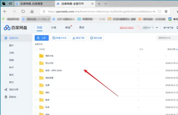Click the 泰安 bookmark mail icon

[x=170, y=19]
